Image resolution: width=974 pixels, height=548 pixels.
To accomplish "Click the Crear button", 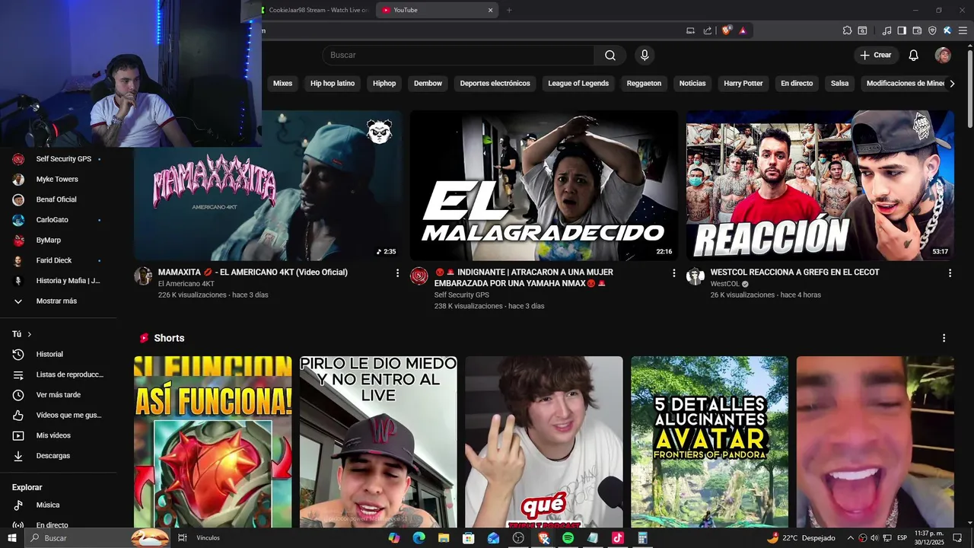I will click(875, 55).
